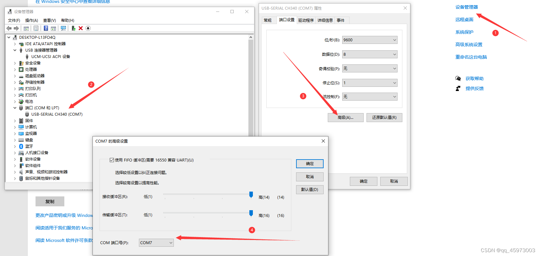Show or hide the action pane icon
This screenshot has width=540, height=256.
tap(53, 28)
